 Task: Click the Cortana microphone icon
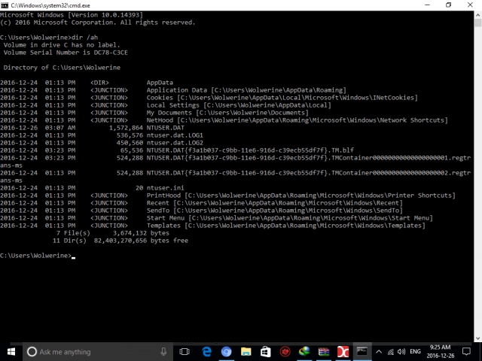point(162,351)
